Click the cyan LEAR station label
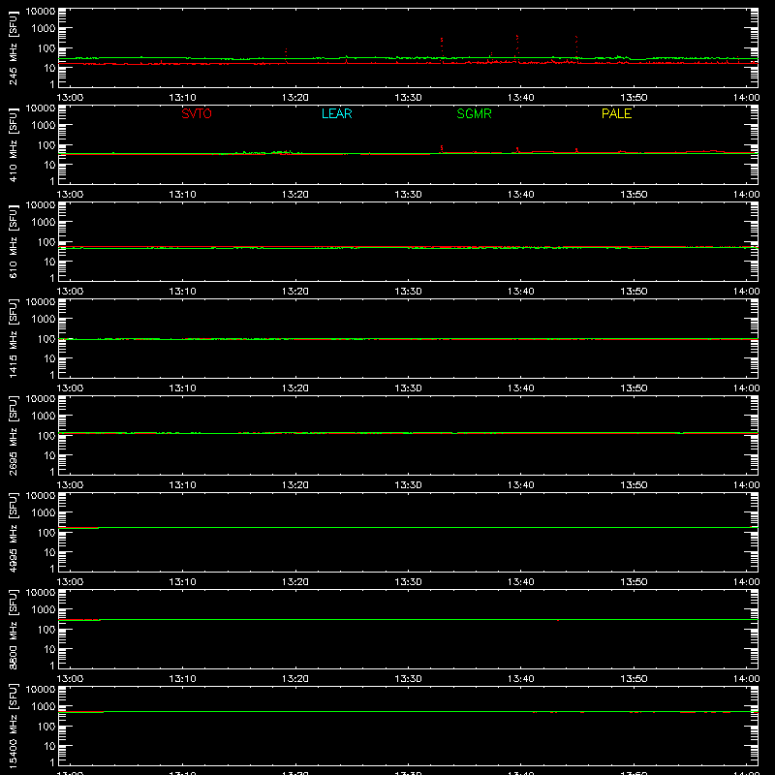 click(336, 113)
